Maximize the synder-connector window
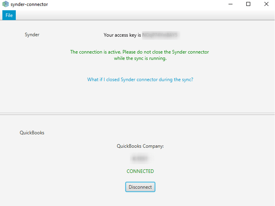The height and width of the screenshot is (206, 275). 248,4
